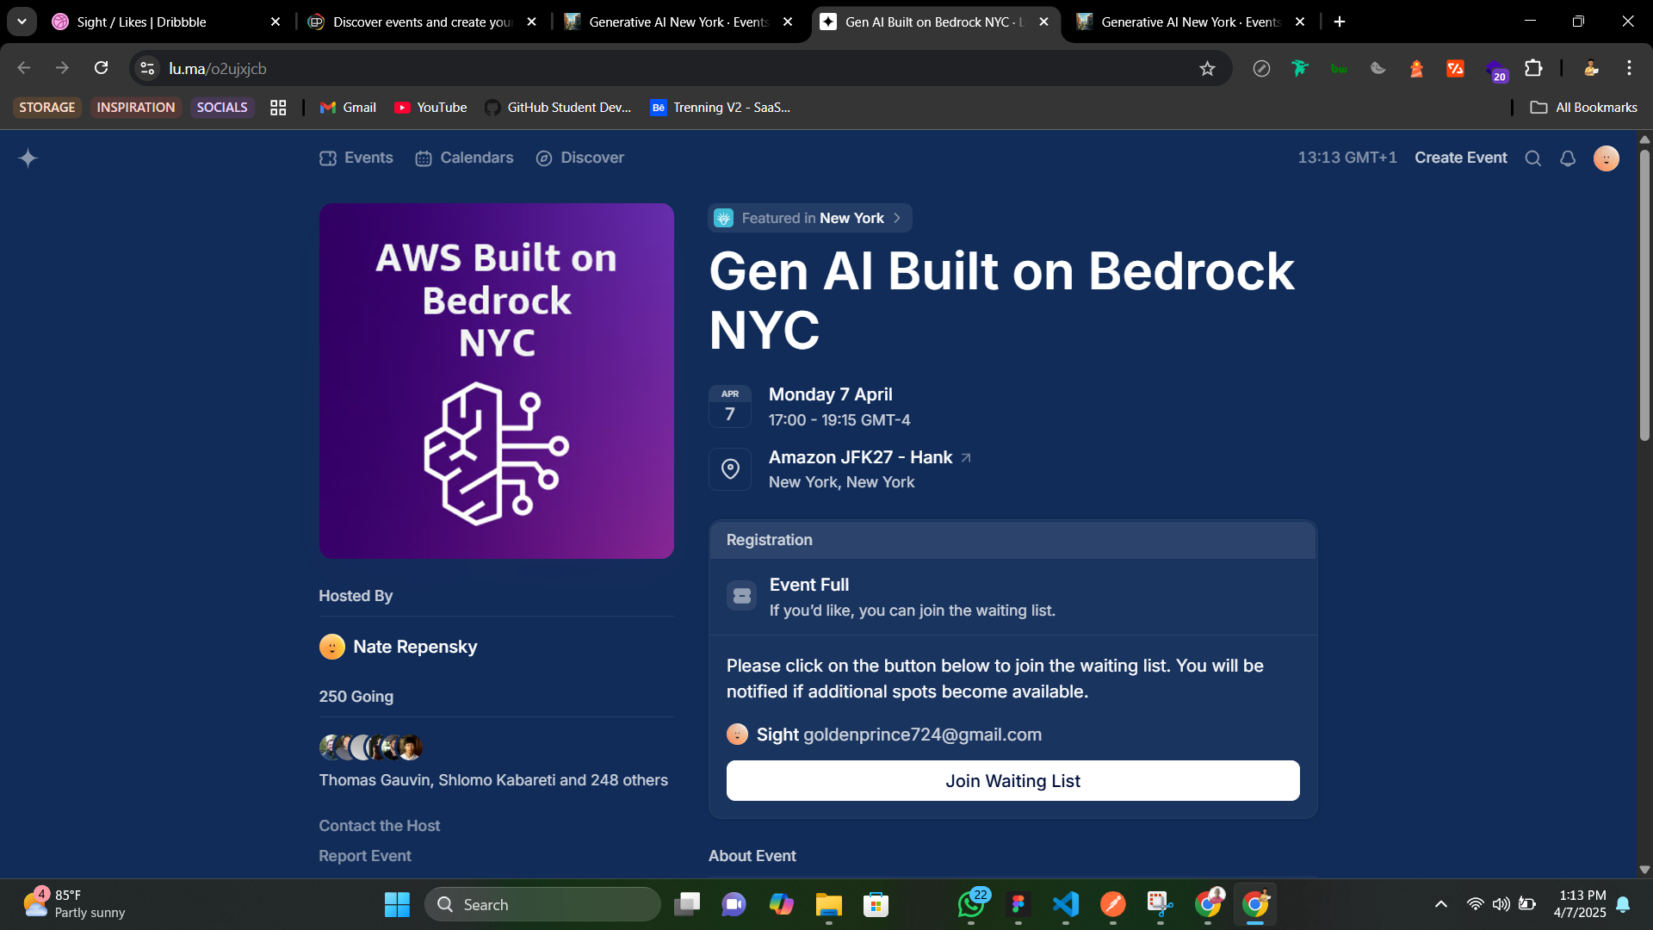1653x930 pixels.
Task: Click the Join Waiting List button
Action: click(x=1012, y=780)
